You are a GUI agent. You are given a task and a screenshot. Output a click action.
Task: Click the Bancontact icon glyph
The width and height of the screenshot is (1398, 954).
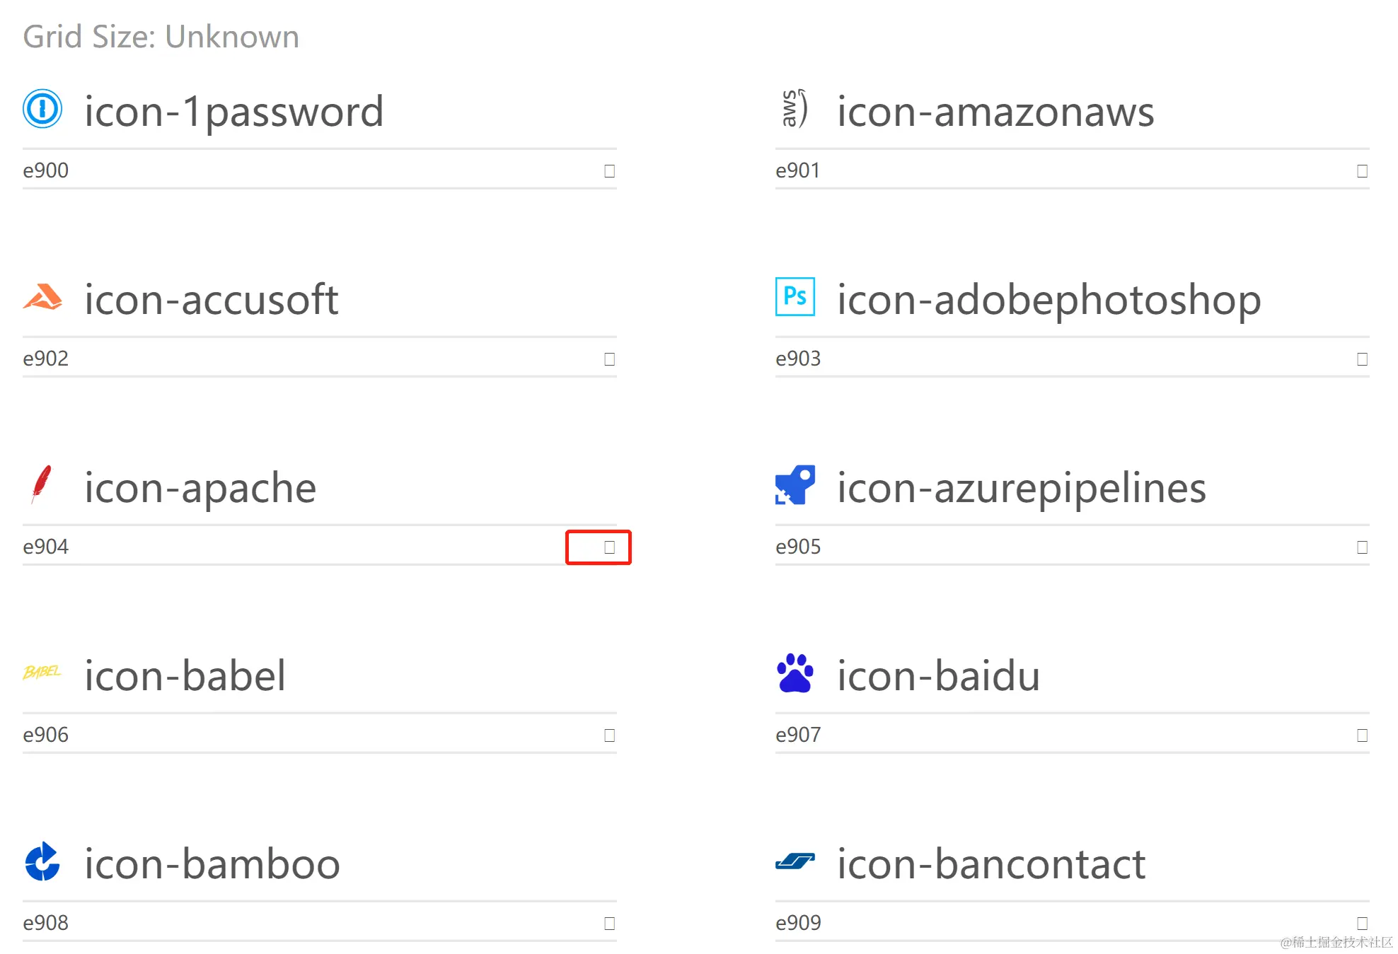click(x=795, y=861)
